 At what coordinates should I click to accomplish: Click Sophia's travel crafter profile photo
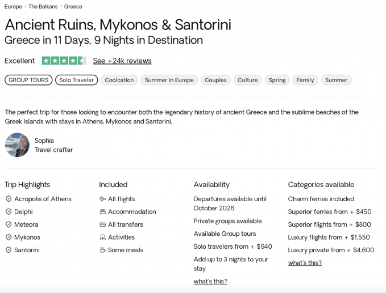[x=17, y=145]
